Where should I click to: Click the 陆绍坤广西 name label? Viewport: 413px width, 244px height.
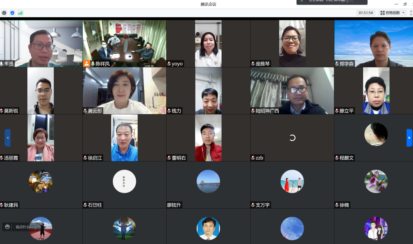click(x=267, y=111)
